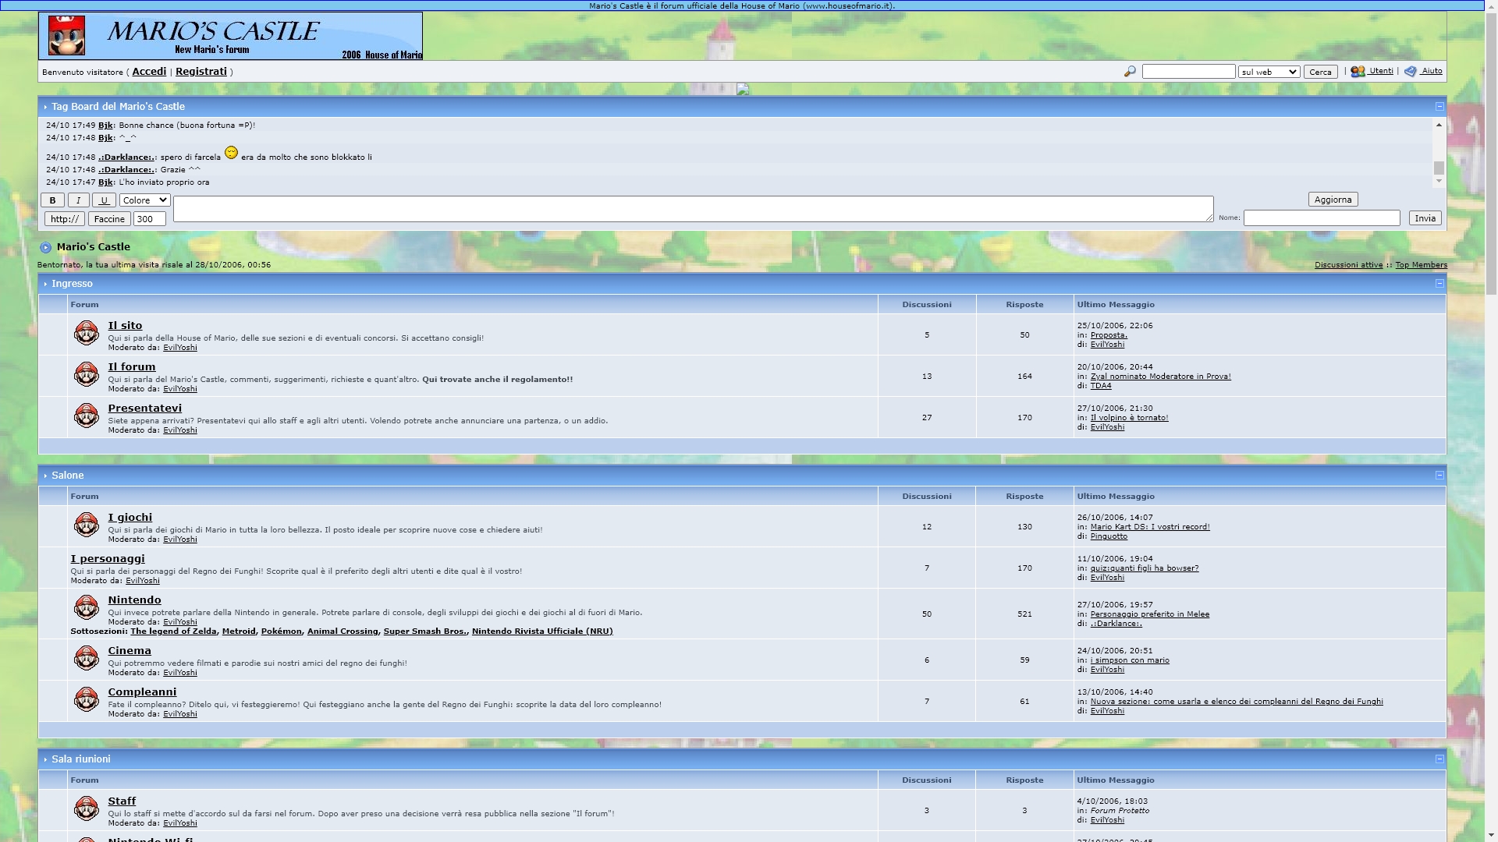
Task: Click Mario icon beside Cinema forum
Action: pos(86,659)
